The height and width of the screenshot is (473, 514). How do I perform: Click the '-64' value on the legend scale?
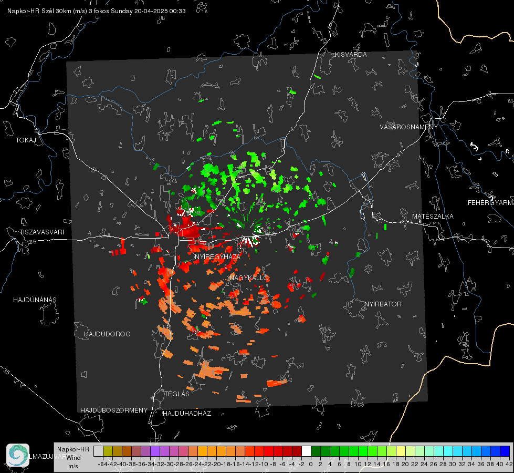pos(102,464)
